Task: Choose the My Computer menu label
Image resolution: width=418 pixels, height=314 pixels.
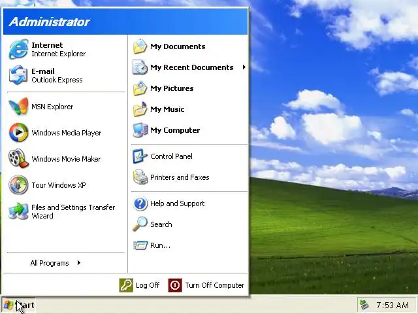Action: click(175, 130)
